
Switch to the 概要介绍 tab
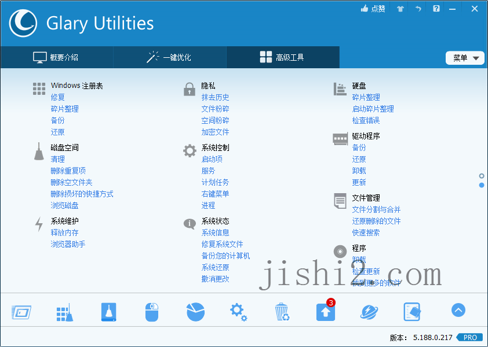point(57,57)
